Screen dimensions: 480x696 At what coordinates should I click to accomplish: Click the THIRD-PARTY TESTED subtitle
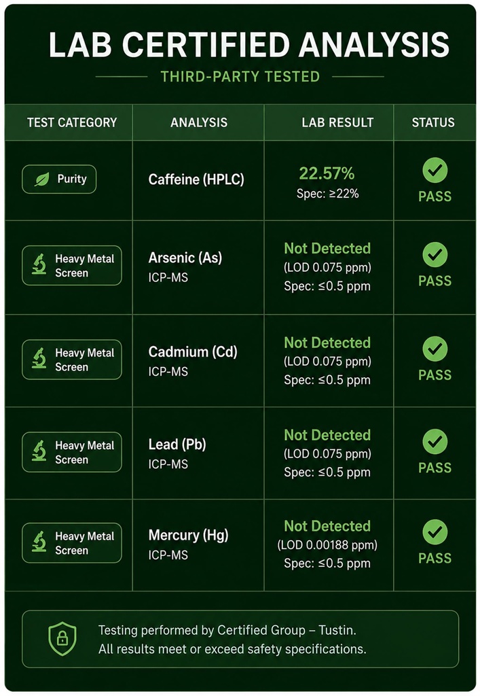(x=240, y=77)
